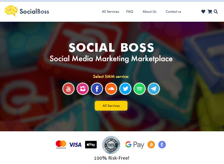This screenshot has width=224, height=164.
Task: Click the Bitcoin payment icon
Action: click(151, 145)
